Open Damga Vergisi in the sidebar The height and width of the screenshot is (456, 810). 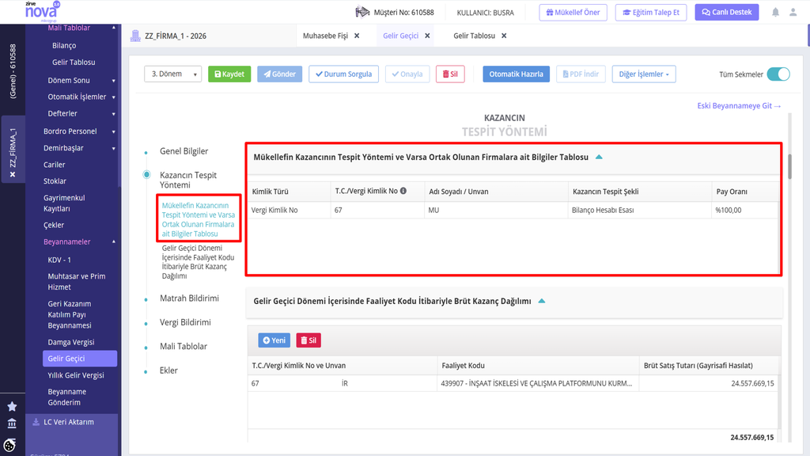click(70, 342)
